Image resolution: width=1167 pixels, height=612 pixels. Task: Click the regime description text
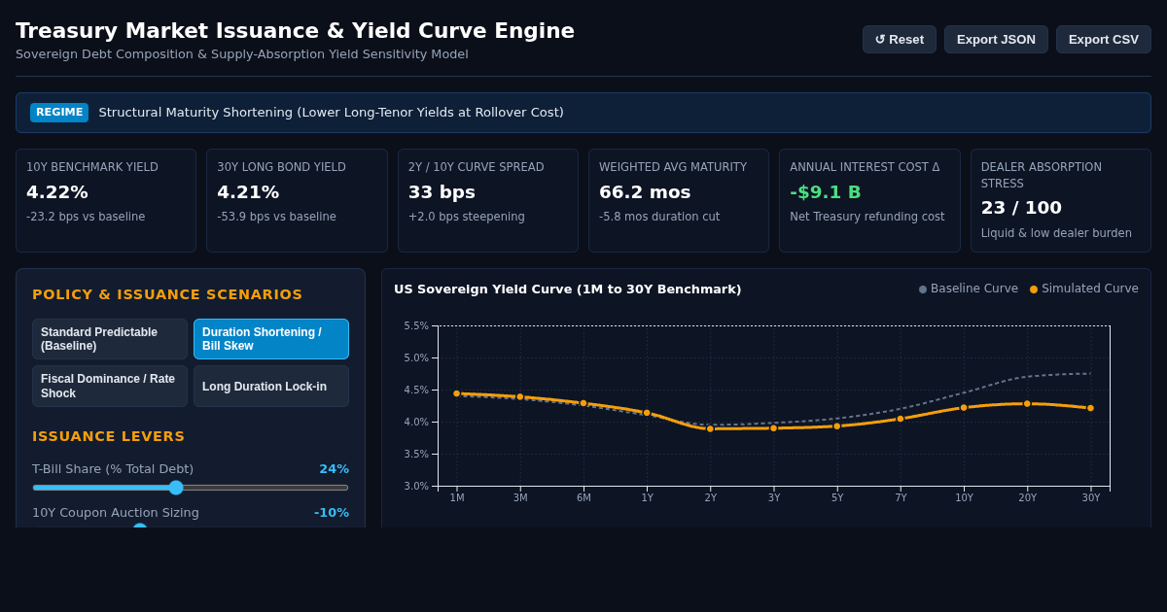click(x=331, y=113)
